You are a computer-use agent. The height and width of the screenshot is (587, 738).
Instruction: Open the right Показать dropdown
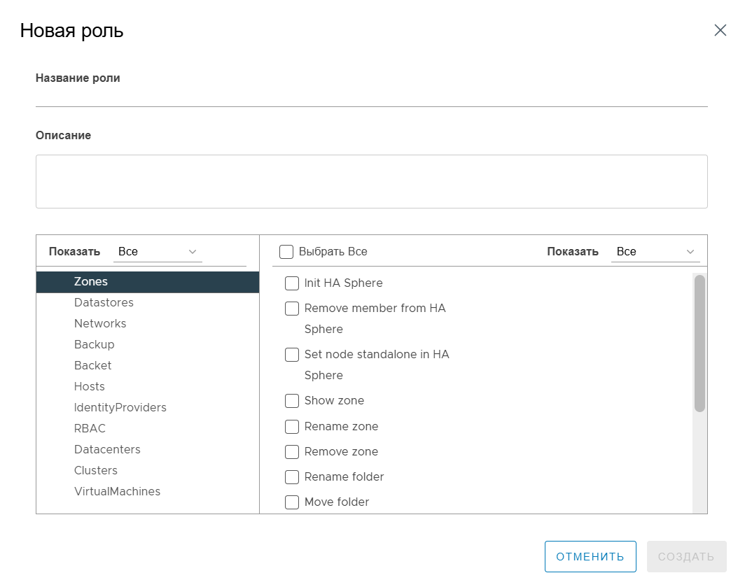point(655,252)
